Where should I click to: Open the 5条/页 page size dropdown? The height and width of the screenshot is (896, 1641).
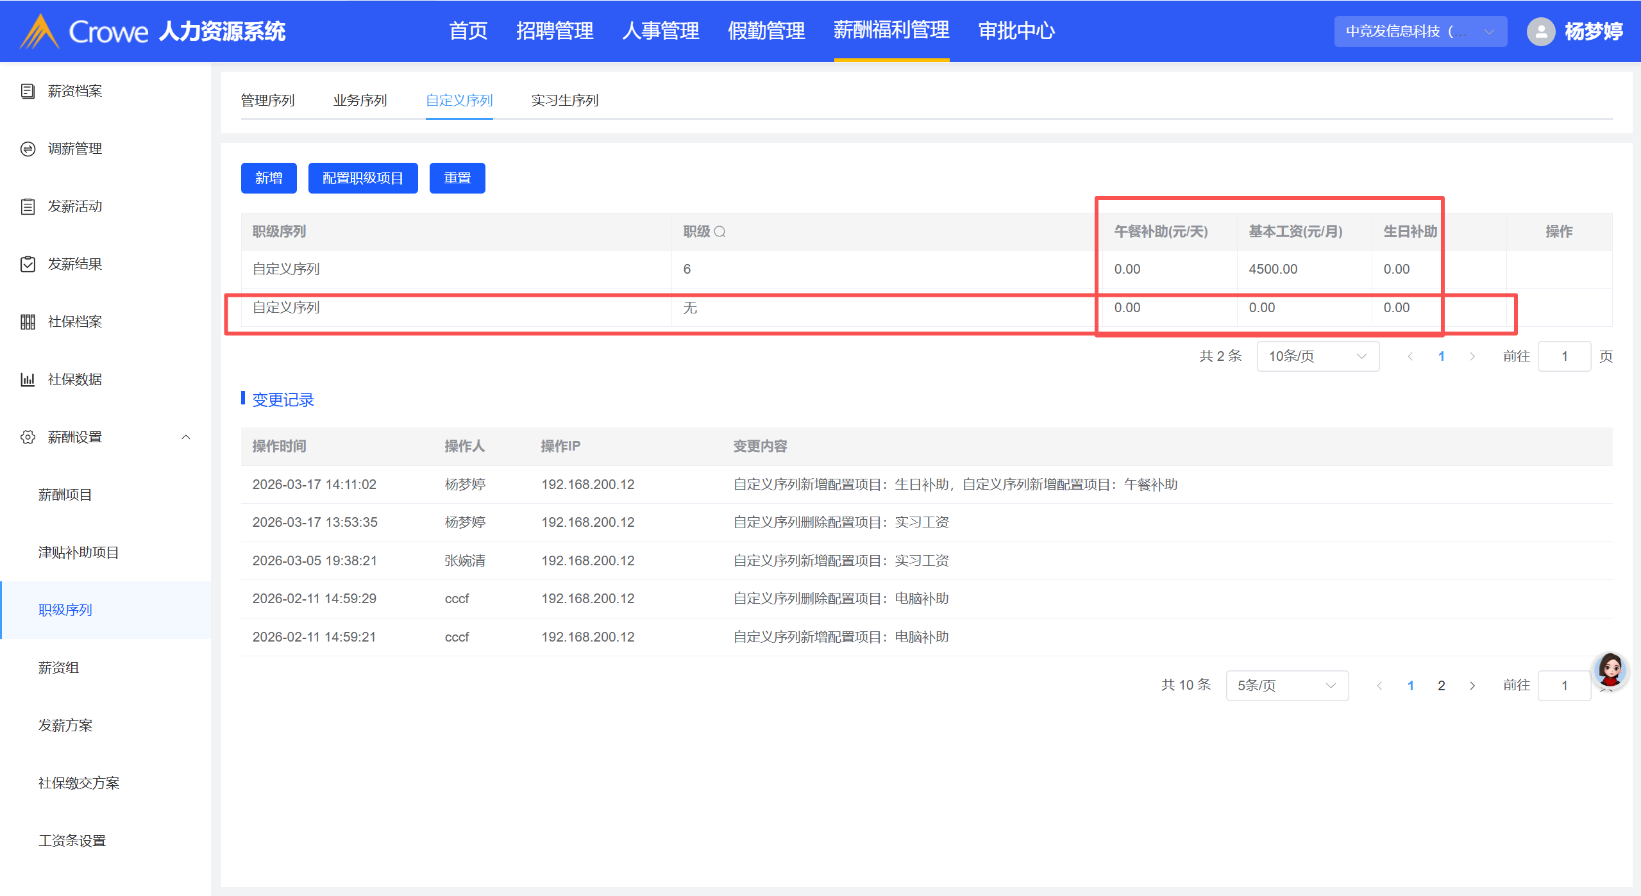1286,686
